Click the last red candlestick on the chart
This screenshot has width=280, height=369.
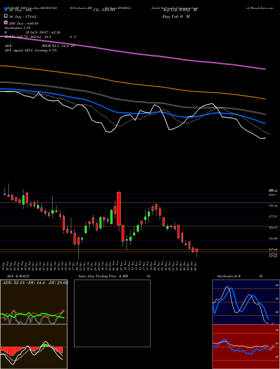coord(197,250)
